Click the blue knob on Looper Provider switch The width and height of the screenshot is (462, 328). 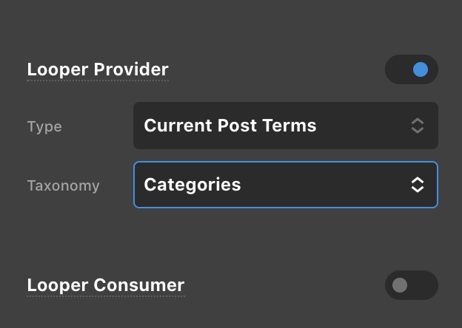(x=421, y=70)
